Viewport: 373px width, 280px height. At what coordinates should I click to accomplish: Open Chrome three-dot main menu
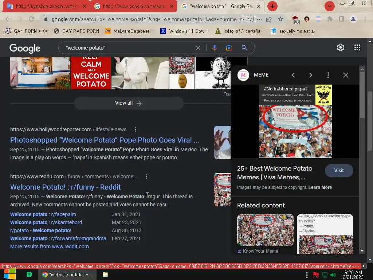[365, 19]
